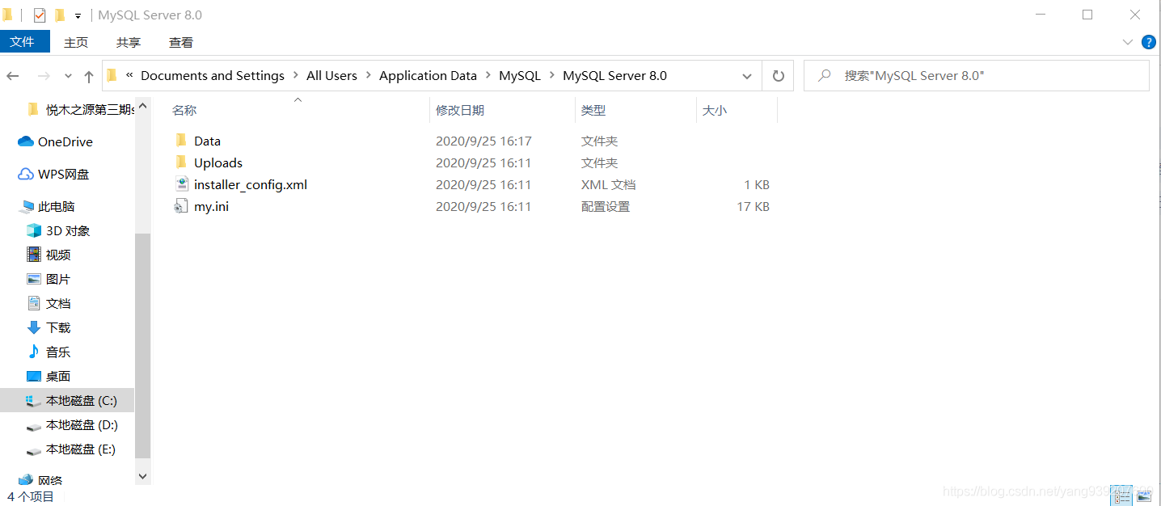Open the 查看 ribbon tab
Screen dimensions: 1161x506
coord(181,42)
